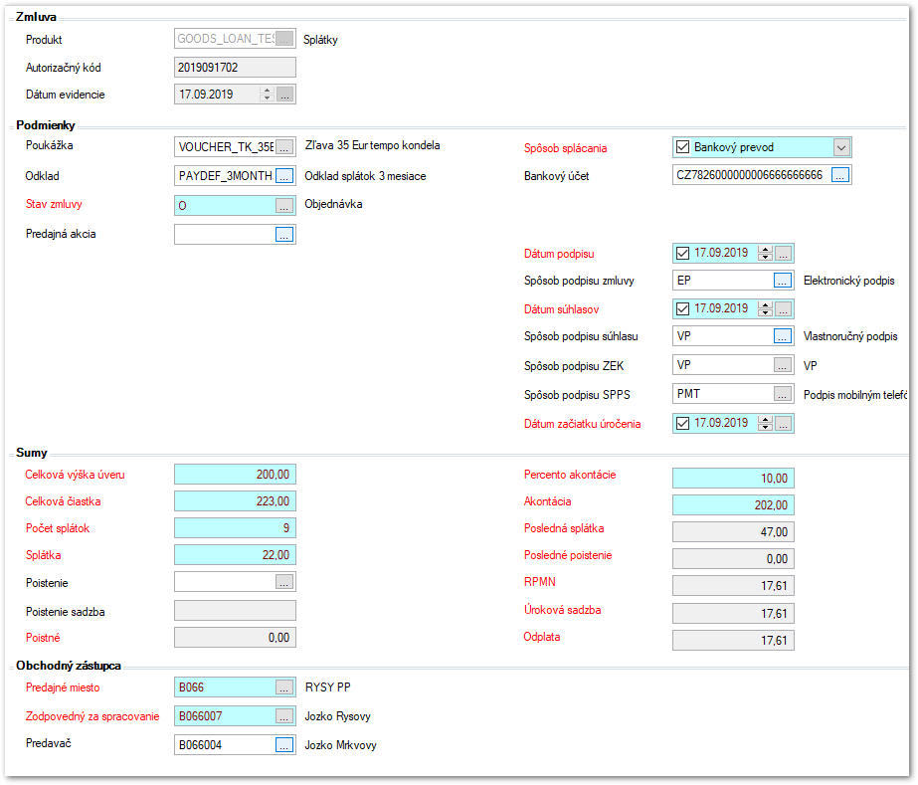Click 'Odklad splátok 3 mesiace' text
This screenshot has width=918, height=785.
(x=365, y=176)
